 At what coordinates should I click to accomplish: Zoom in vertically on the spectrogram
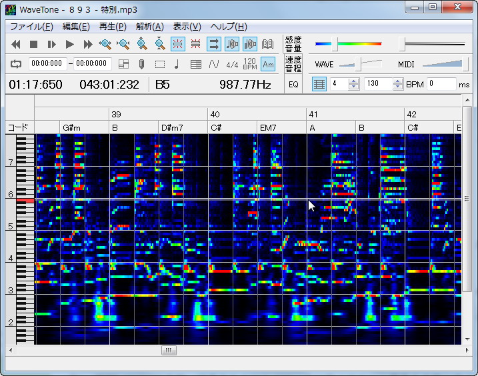point(142,44)
